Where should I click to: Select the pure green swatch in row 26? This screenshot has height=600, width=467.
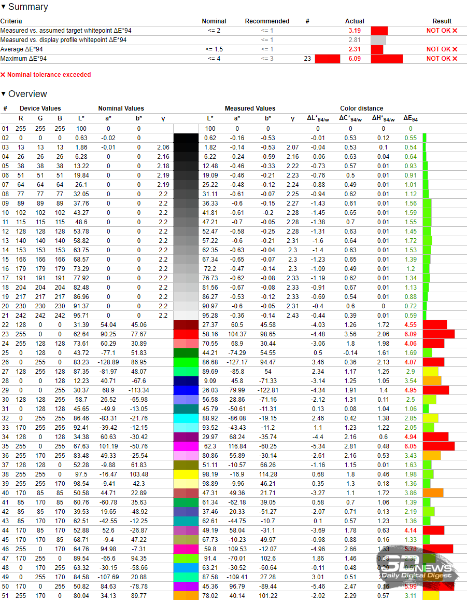[x=186, y=362]
